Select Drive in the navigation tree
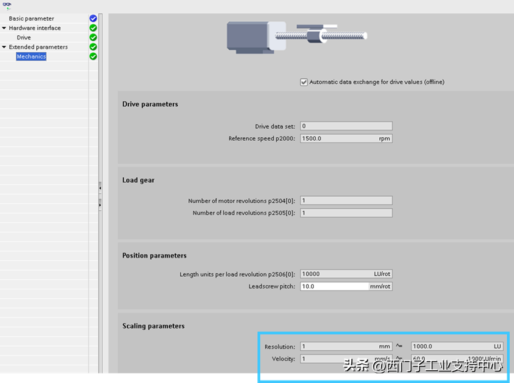Screen dimensions: 514x383 tap(24, 38)
